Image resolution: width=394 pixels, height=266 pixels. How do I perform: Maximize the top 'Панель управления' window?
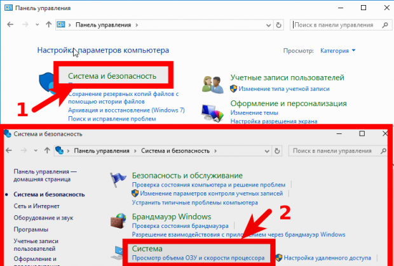(x=363, y=8)
